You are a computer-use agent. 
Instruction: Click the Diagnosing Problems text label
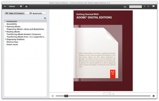(x=16, y=39)
